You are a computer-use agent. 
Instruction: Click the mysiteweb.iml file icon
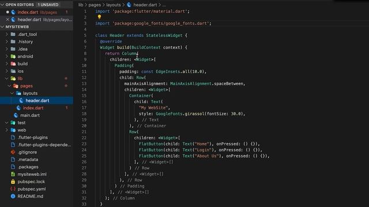pos(13,174)
